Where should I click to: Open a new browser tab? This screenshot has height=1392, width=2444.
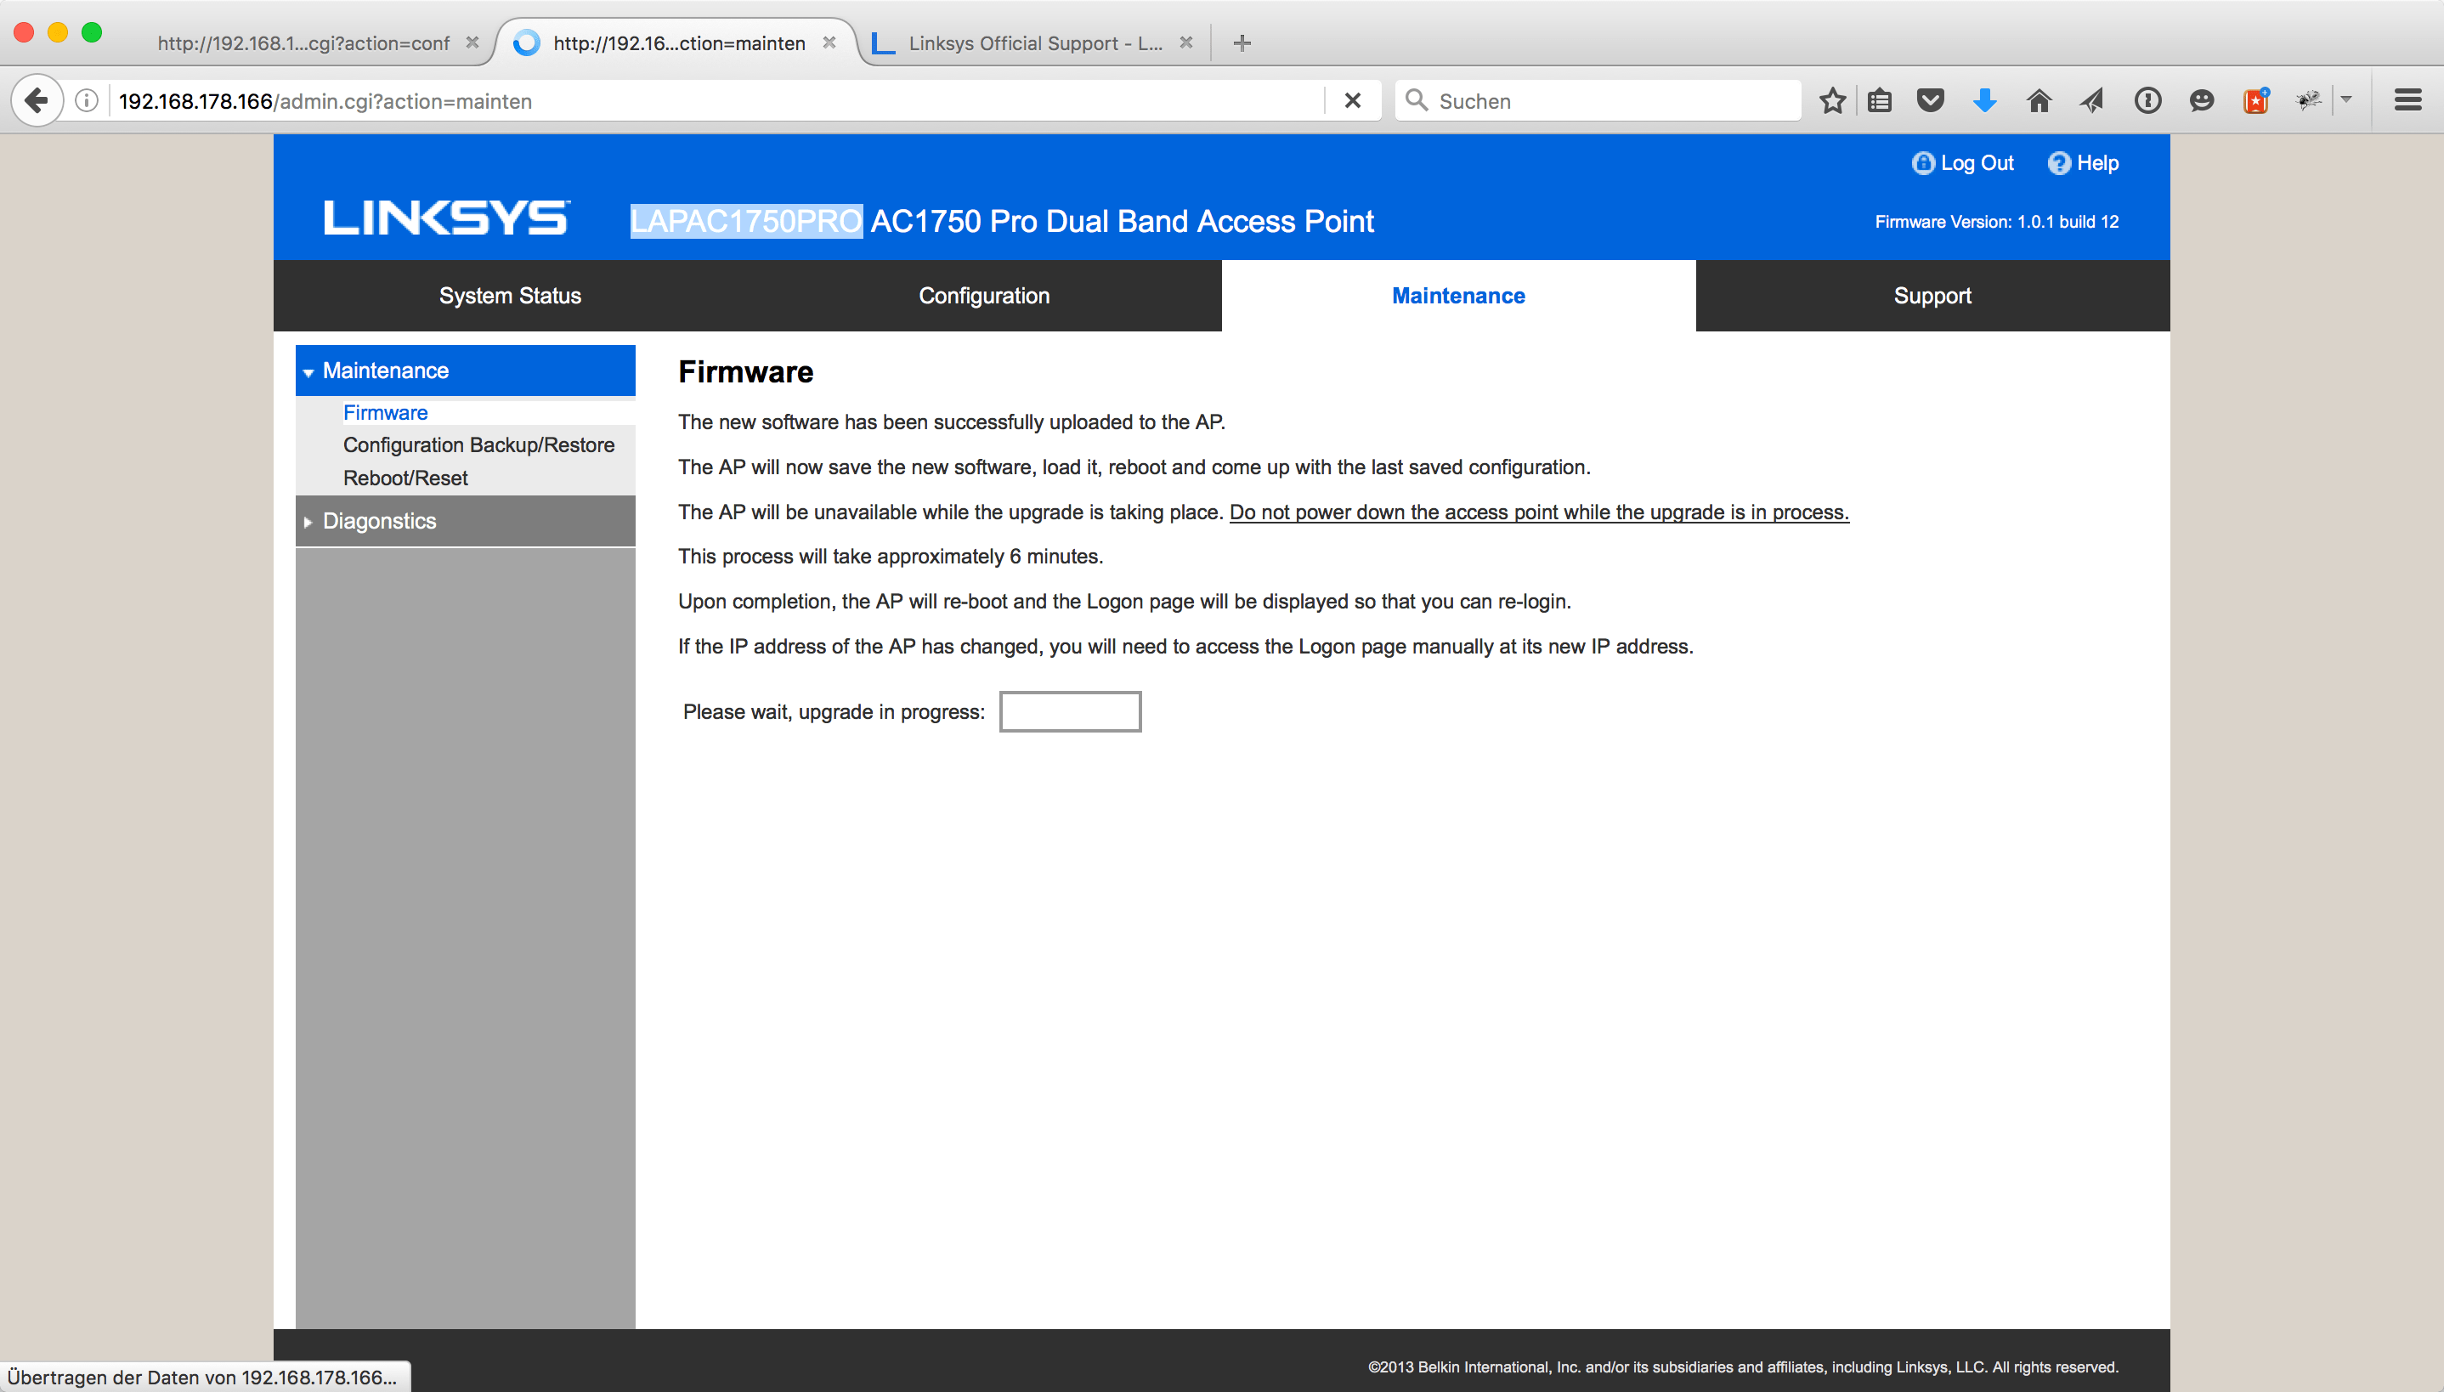click(x=1242, y=43)
